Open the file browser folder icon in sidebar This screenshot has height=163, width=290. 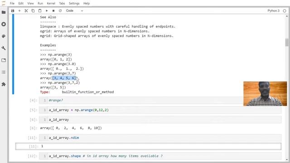(x=4, y=12)
